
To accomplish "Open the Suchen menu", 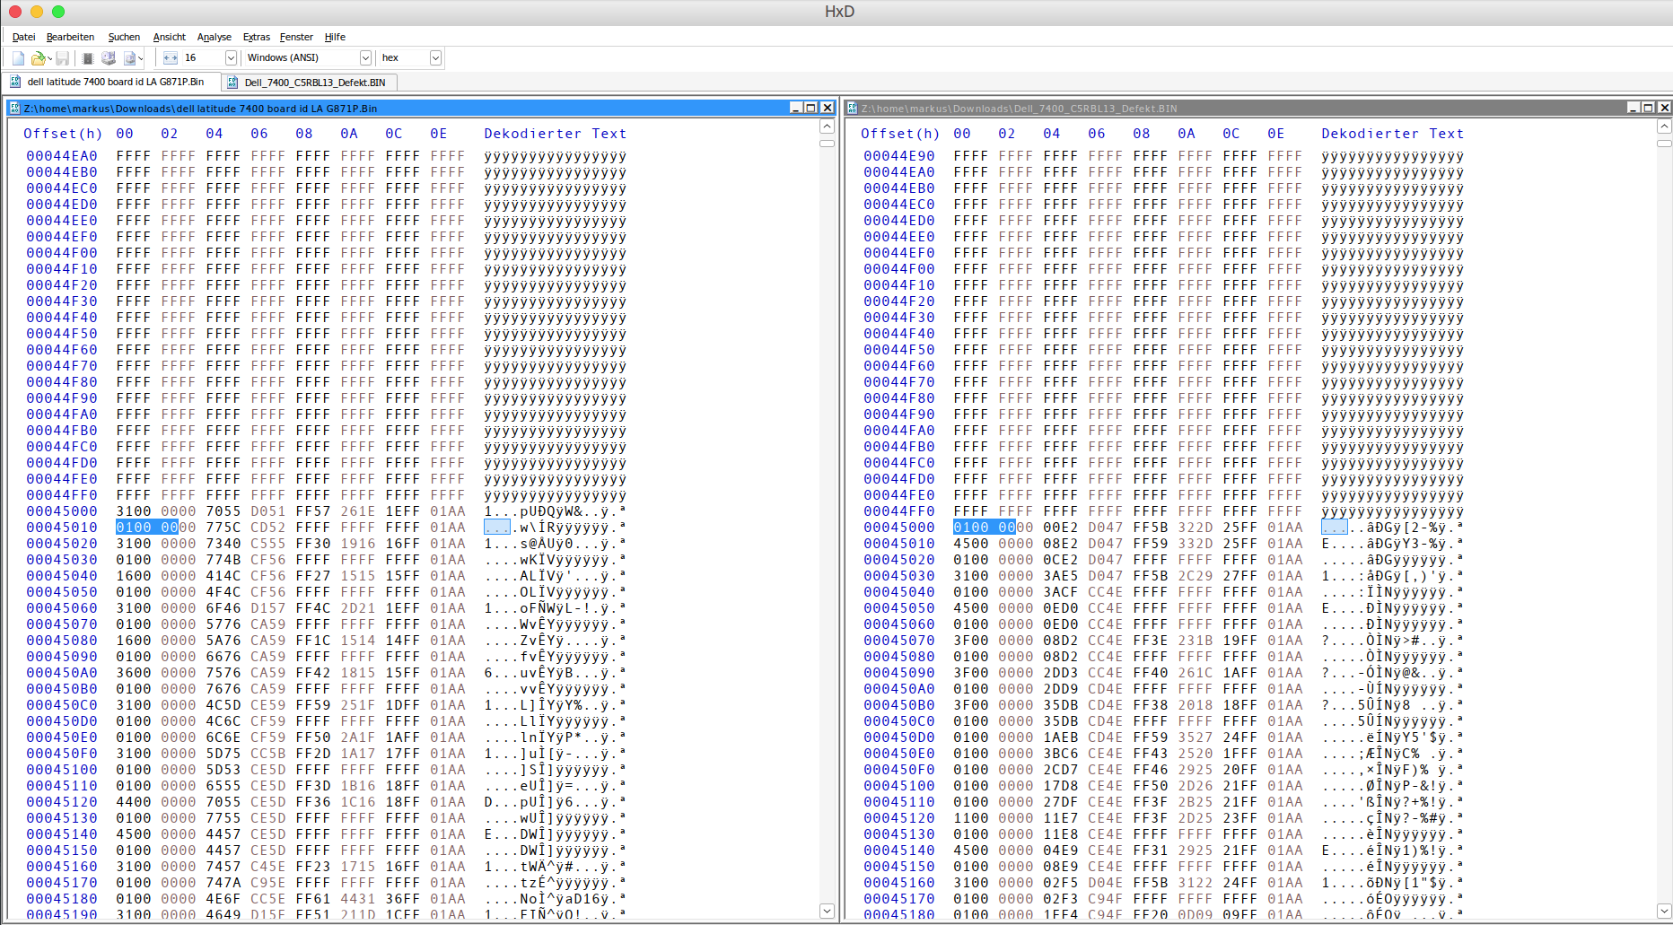I will coord(124,37).
